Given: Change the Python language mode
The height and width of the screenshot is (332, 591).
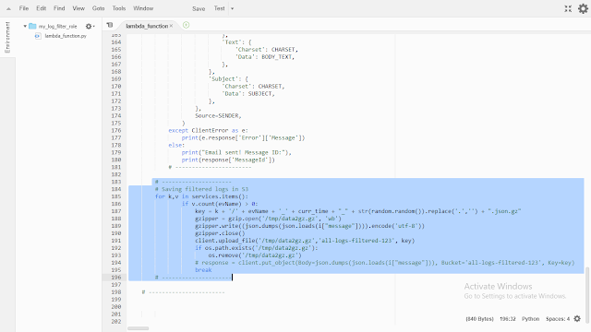Looking at the screenshot, I should pos(530,319).
